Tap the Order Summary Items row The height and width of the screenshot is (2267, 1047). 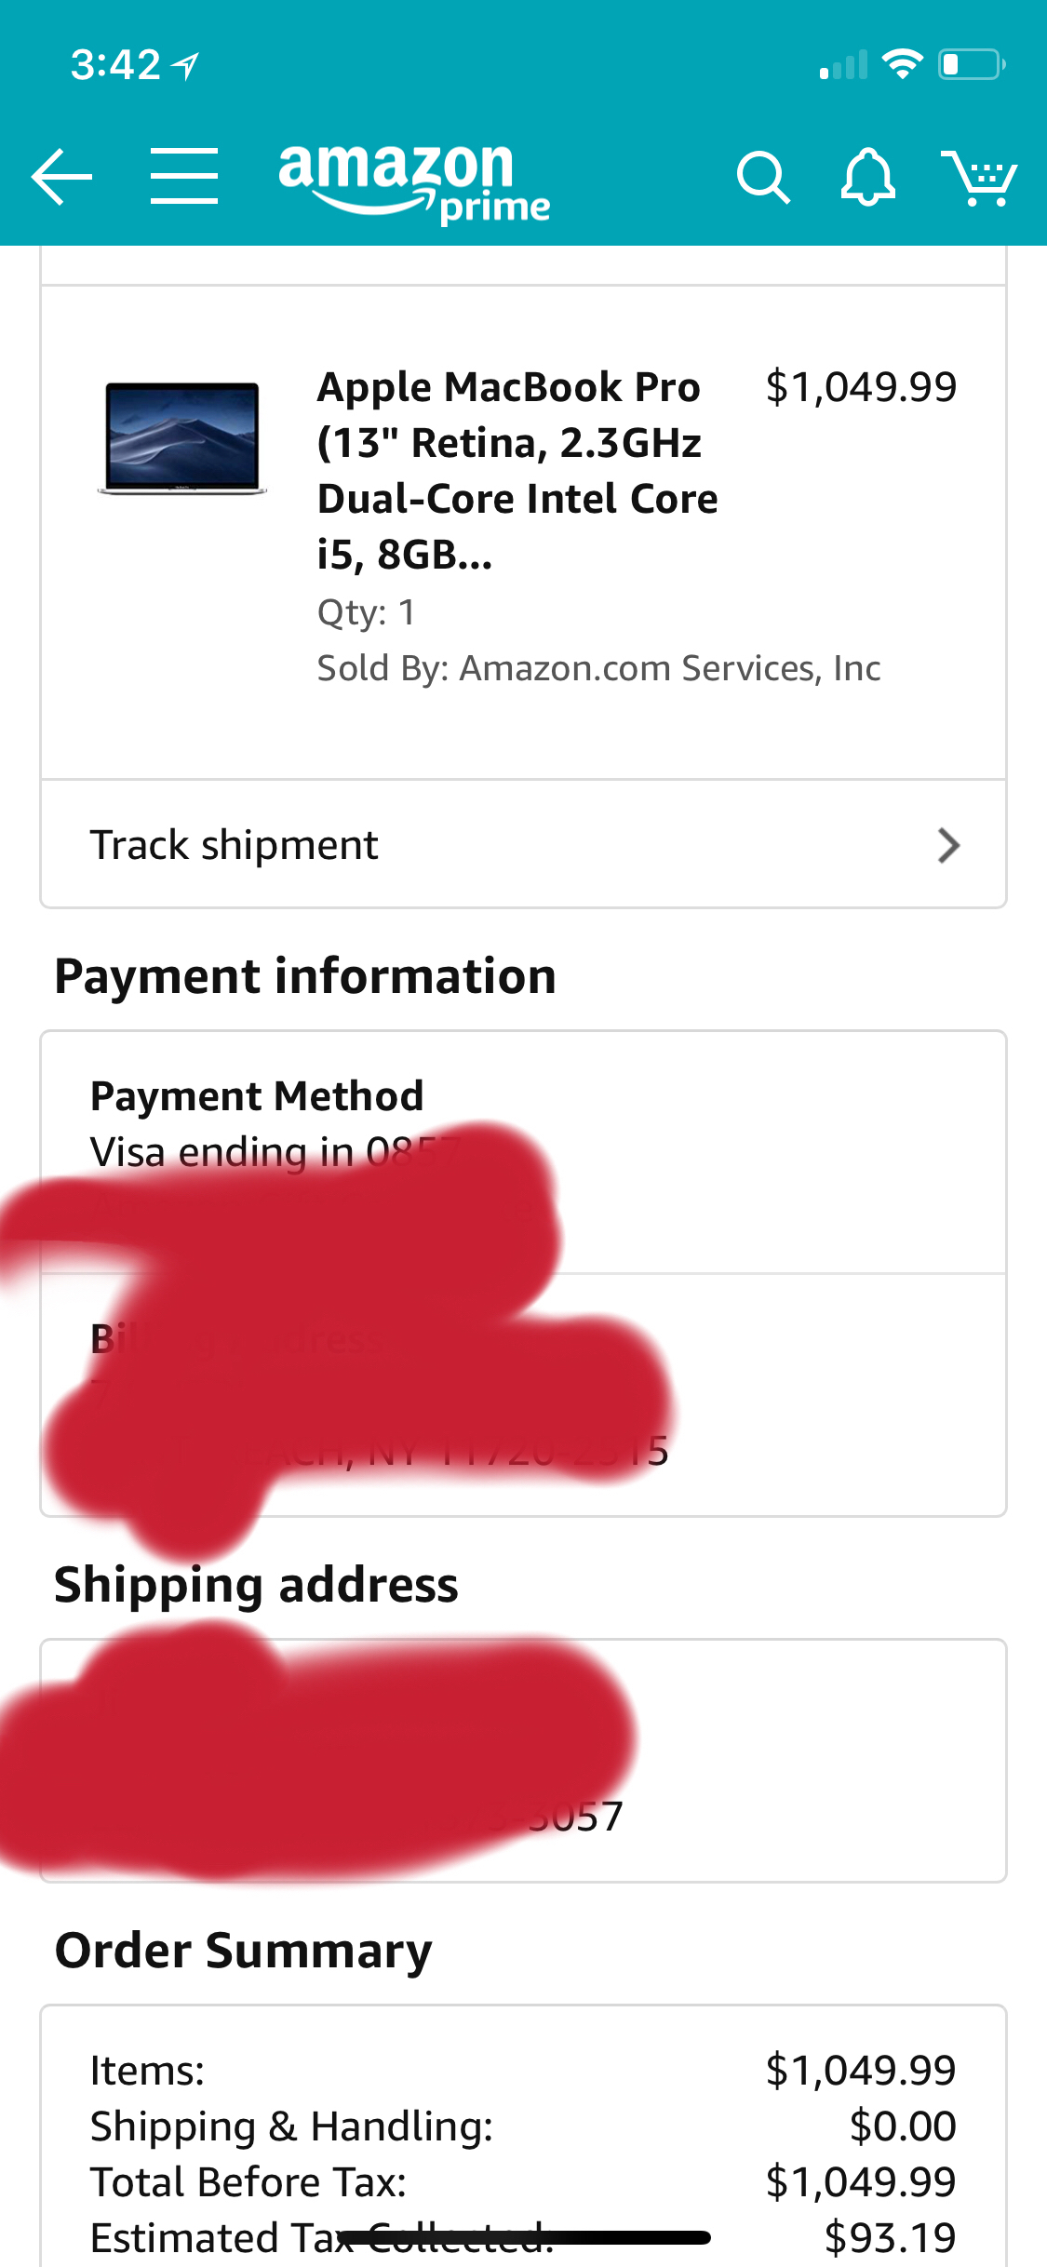coord(521,2071)
